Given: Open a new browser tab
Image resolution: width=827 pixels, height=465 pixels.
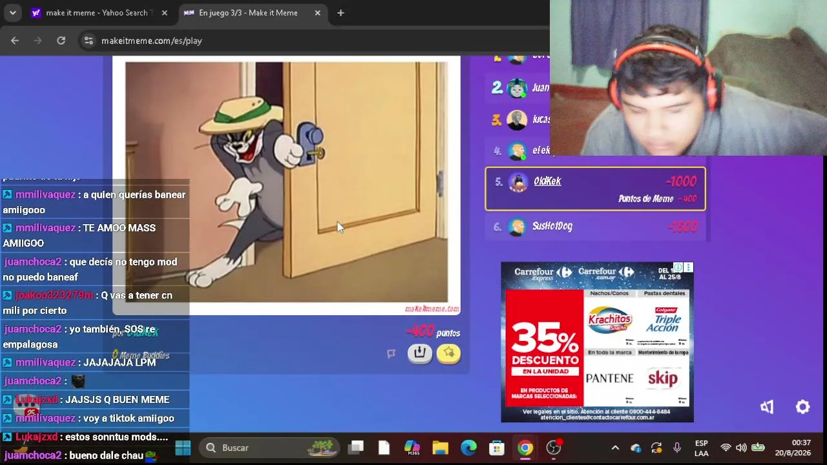Looking at the screenshot, I should pos(340,13).
